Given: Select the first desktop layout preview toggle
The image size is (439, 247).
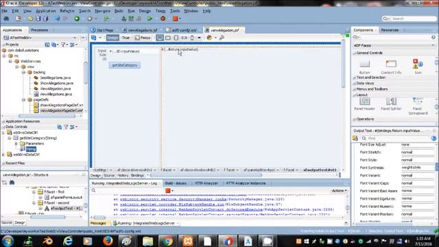Looking at the screenshot, I should [160, 38].
